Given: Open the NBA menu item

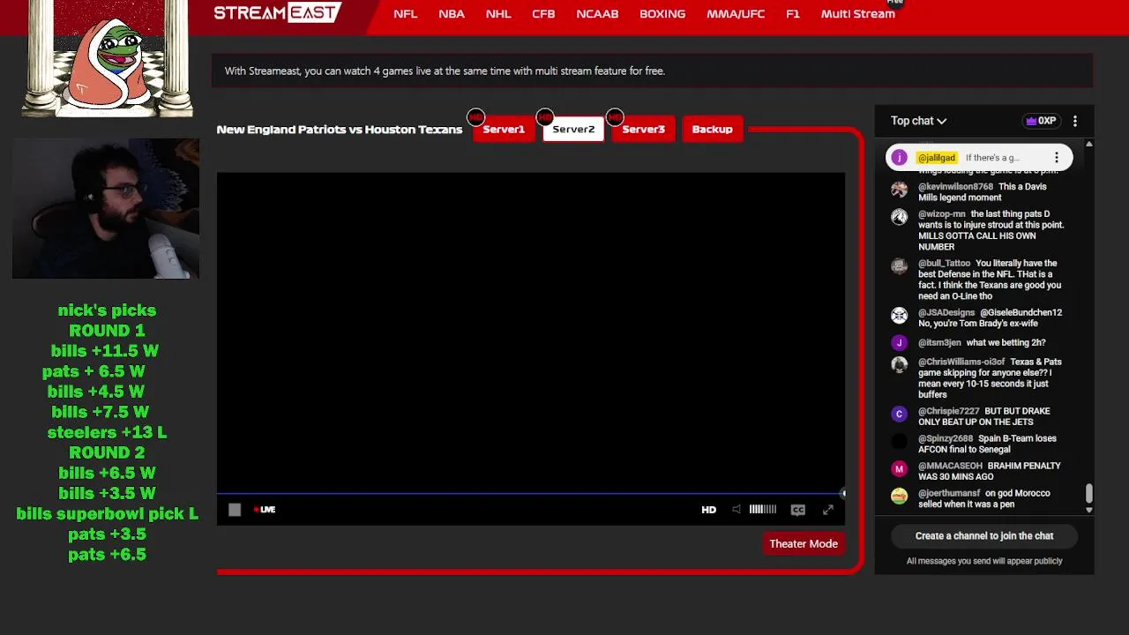Looking at the screenshot, I should pos(452,14).
